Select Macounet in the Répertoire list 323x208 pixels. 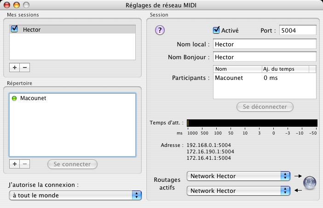pos(33,98)
